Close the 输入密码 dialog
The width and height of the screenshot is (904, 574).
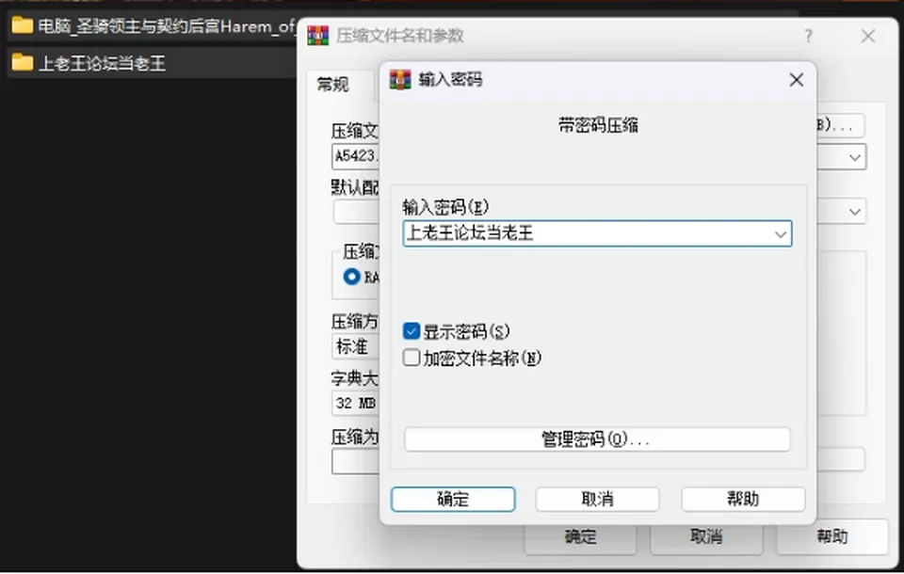pos(797,80)
